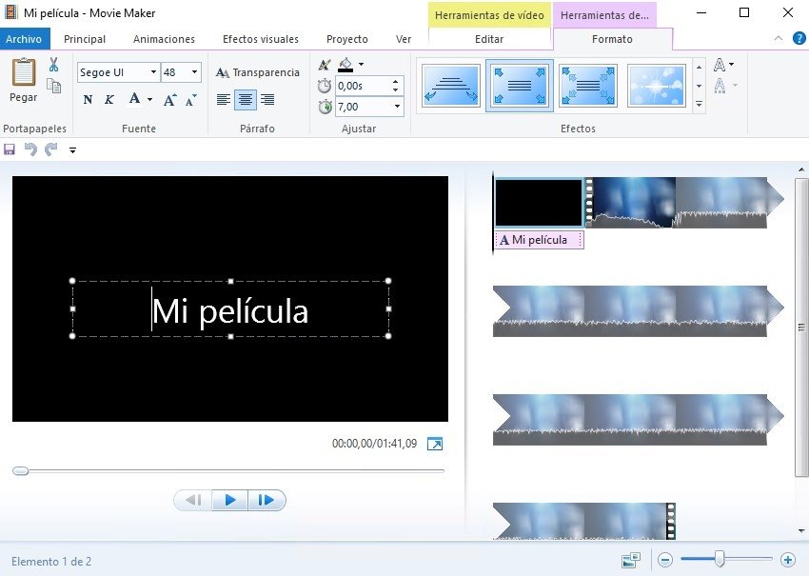Click the Copiar icon
Screen dimensions: 809x576
54,86
